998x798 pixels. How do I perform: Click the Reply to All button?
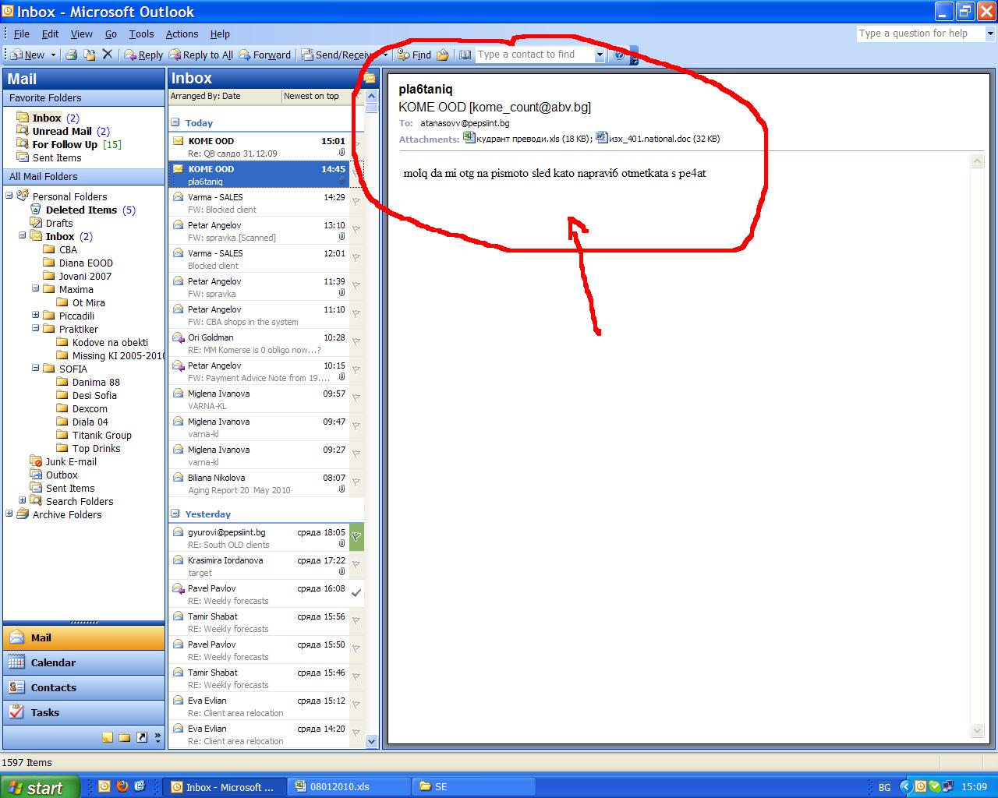[201, 55]
